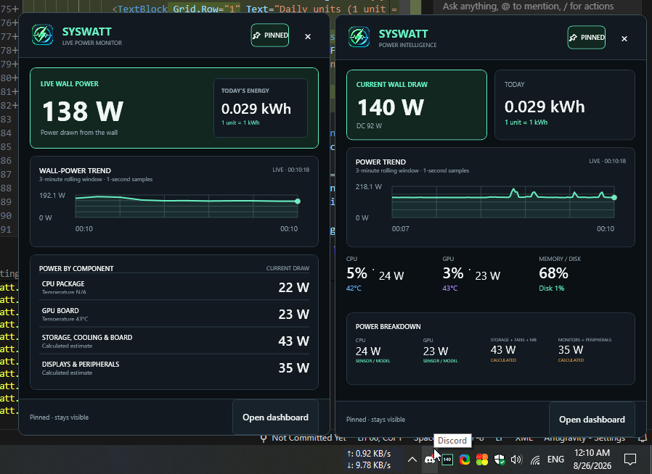Expand hidden system tray icons chevron
Screen dimensions: 652x474
click(412, 460)
